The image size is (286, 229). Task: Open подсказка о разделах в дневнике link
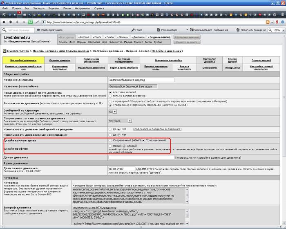[157, 129]
